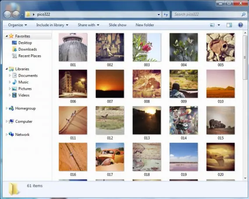Click the Favorites star icon
Image resolution: width=249 pixels, height=199 pixels.
pyautogui.click(x=11, y=36)
